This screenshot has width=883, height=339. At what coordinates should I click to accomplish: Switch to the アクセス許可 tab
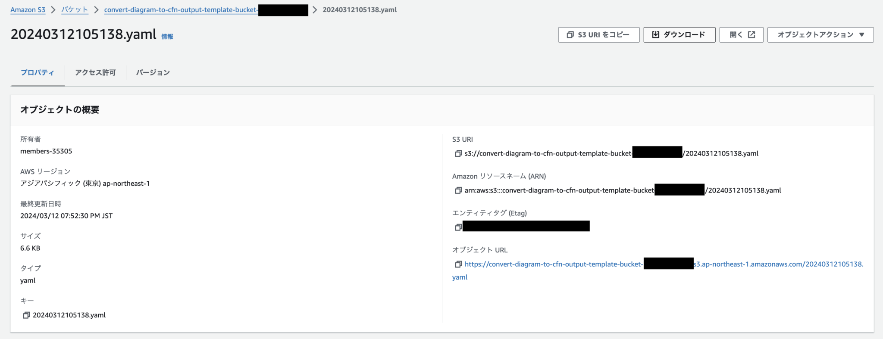pos(95,73)
